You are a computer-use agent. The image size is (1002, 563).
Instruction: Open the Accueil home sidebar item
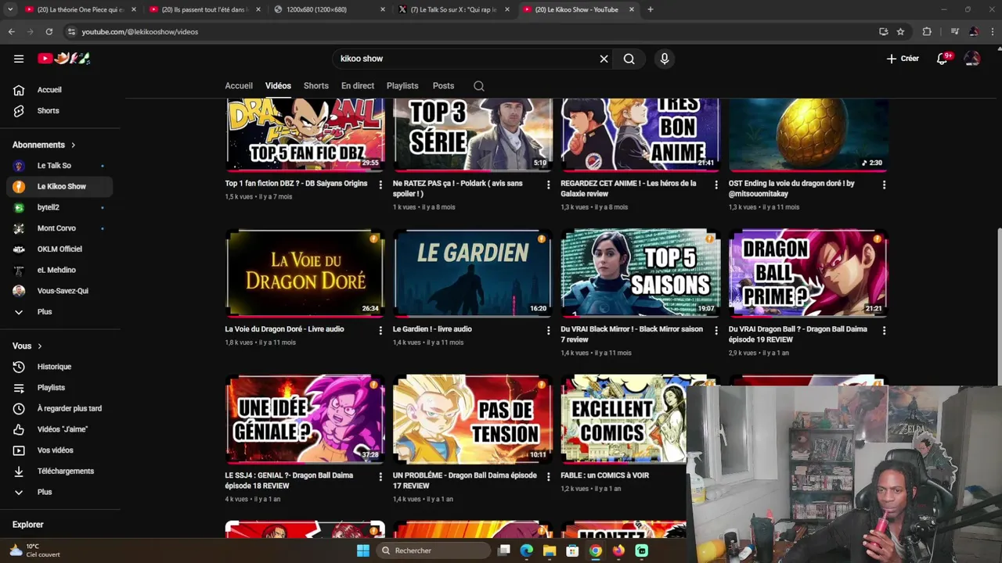click(59, 90)
